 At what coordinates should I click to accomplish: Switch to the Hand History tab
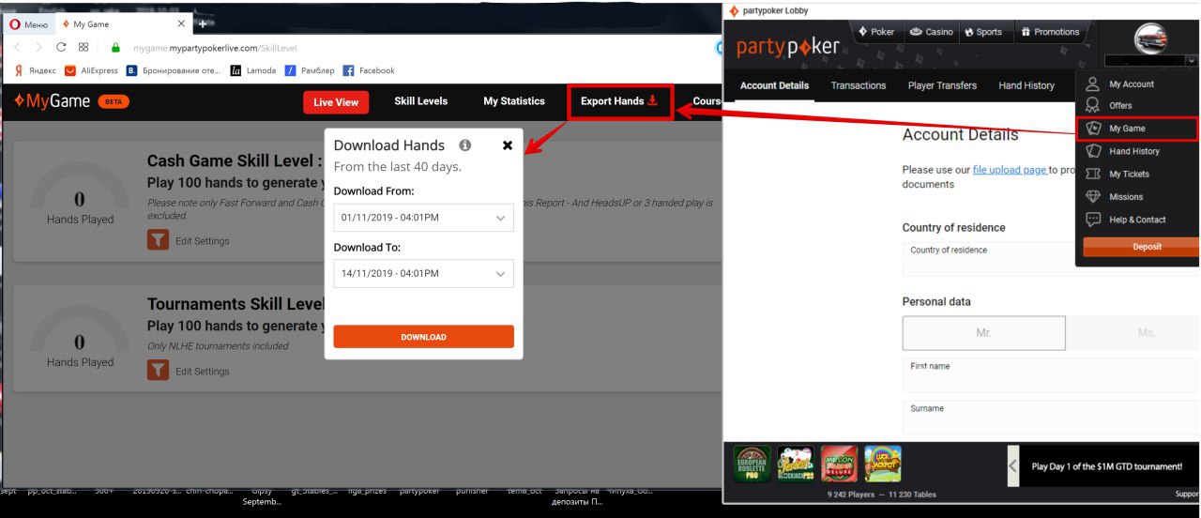click(1026, 85)
